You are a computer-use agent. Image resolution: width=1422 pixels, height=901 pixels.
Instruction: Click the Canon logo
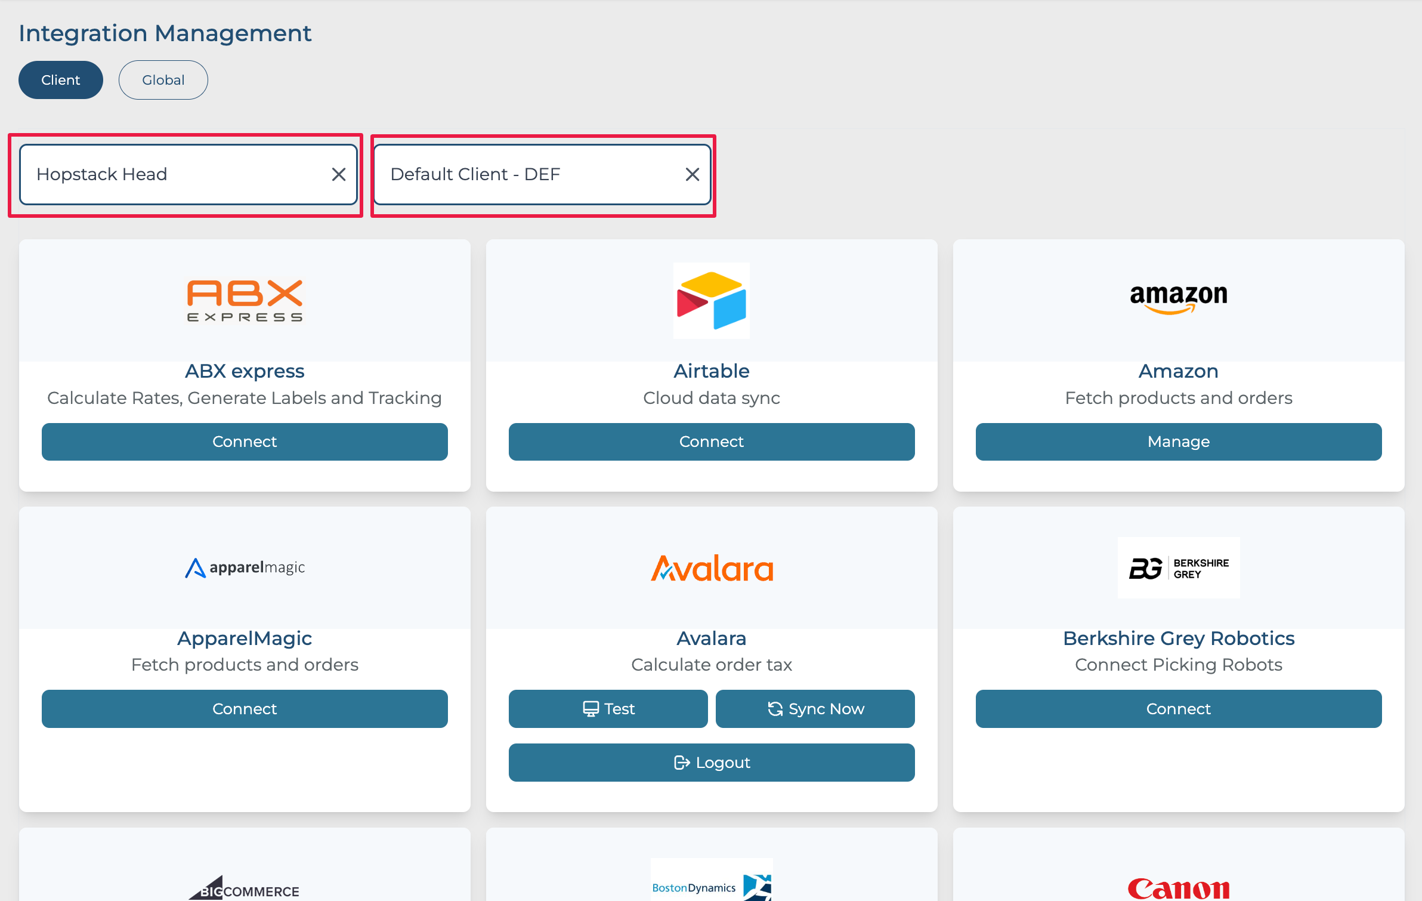pyautogui.click(x=1178, y=889)
